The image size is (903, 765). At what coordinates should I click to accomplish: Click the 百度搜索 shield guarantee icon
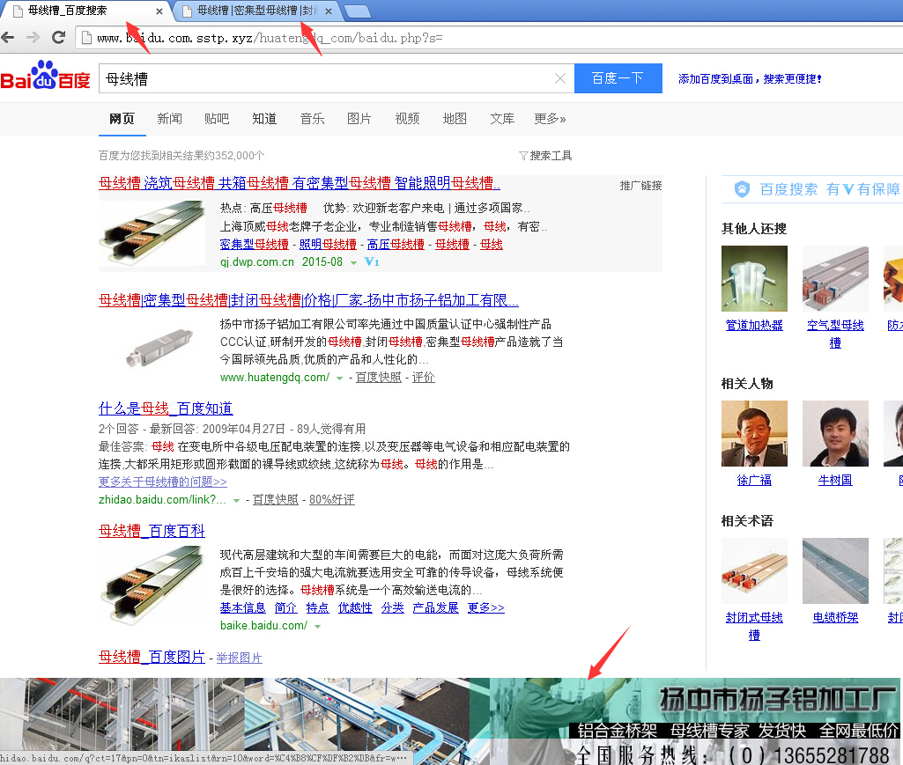(x=743, y=188)
